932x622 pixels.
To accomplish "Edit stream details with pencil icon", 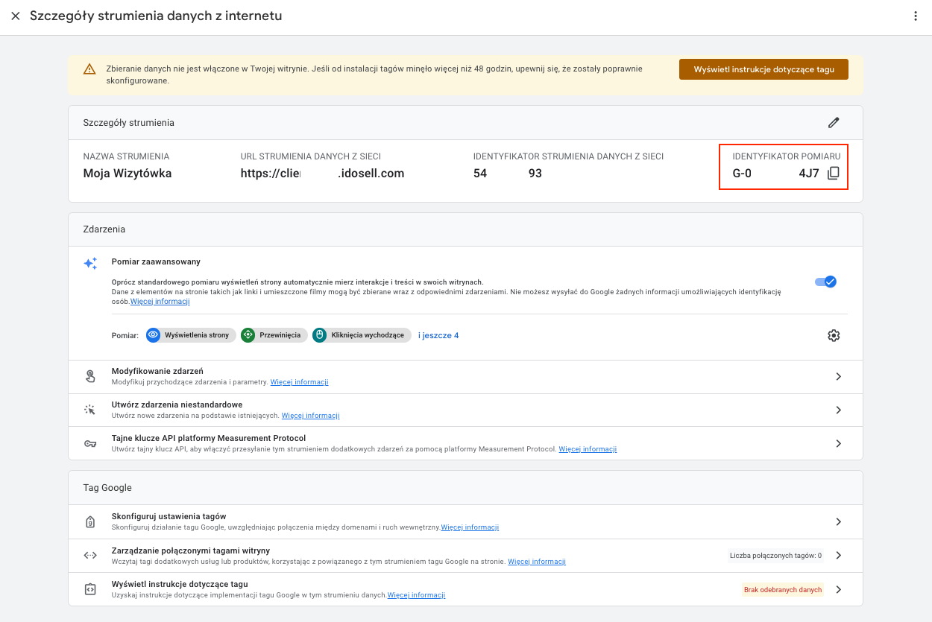I will pyautogui.click(x=834, y=122).
